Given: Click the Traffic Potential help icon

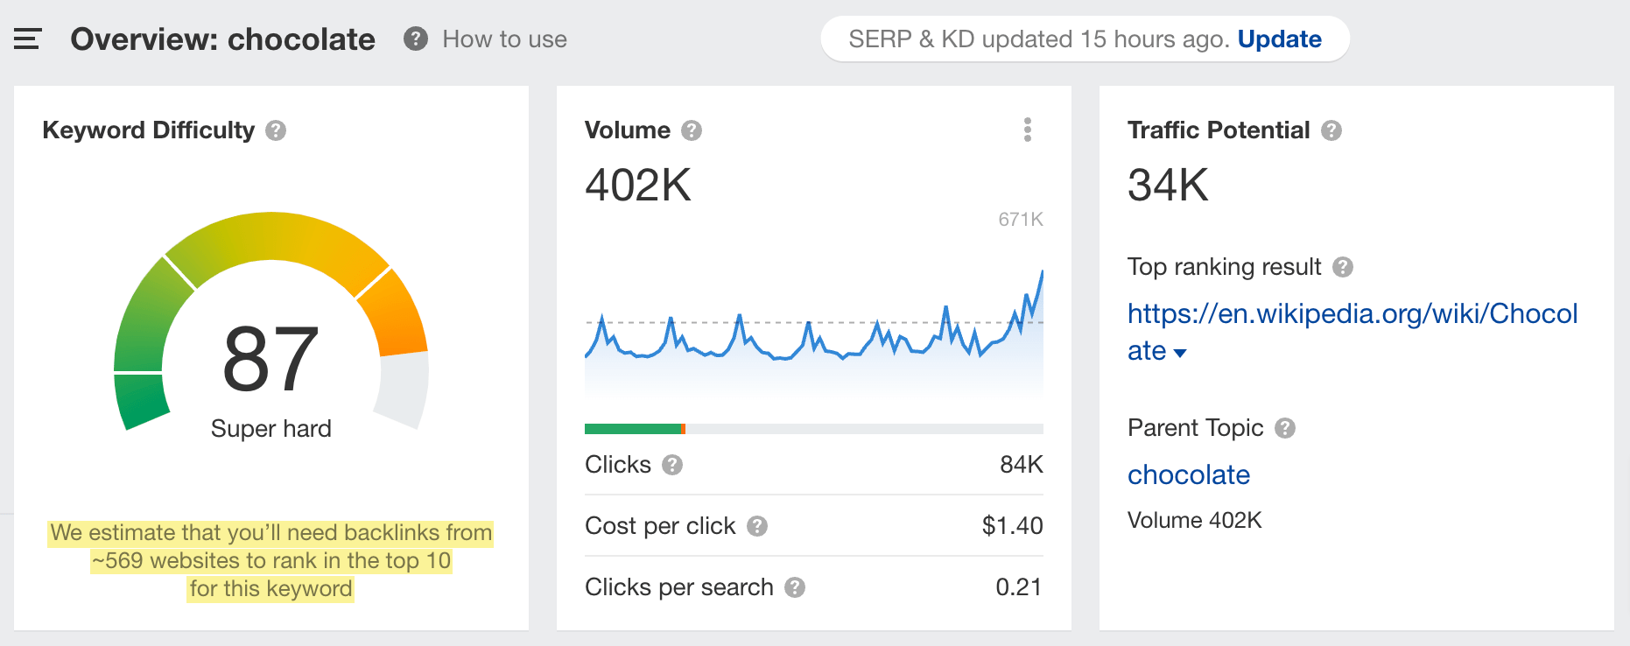Looking at the screenshot, I should [1331, 130].
